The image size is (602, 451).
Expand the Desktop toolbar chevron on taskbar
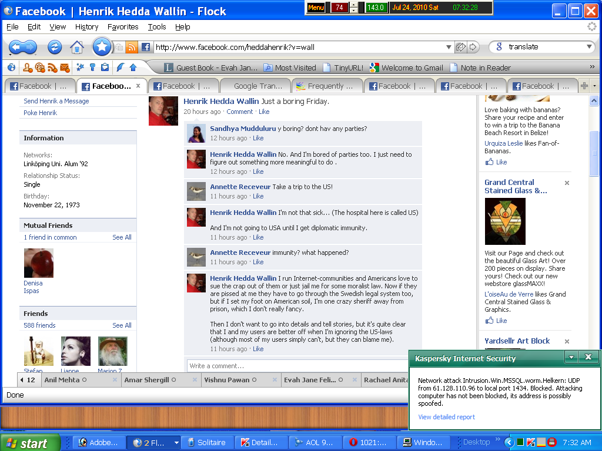(x=498, y=439)
